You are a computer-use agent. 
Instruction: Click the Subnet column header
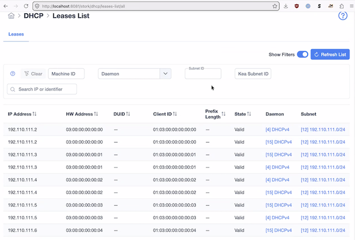[308, 114]
